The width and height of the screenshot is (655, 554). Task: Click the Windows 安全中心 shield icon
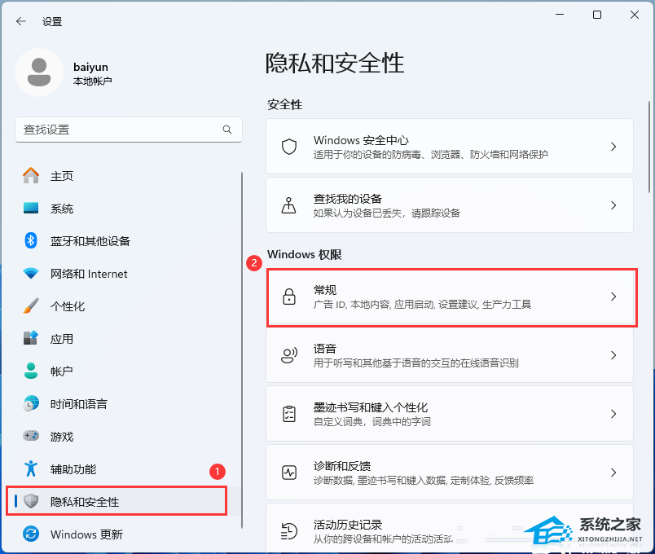tap(289, 147)
